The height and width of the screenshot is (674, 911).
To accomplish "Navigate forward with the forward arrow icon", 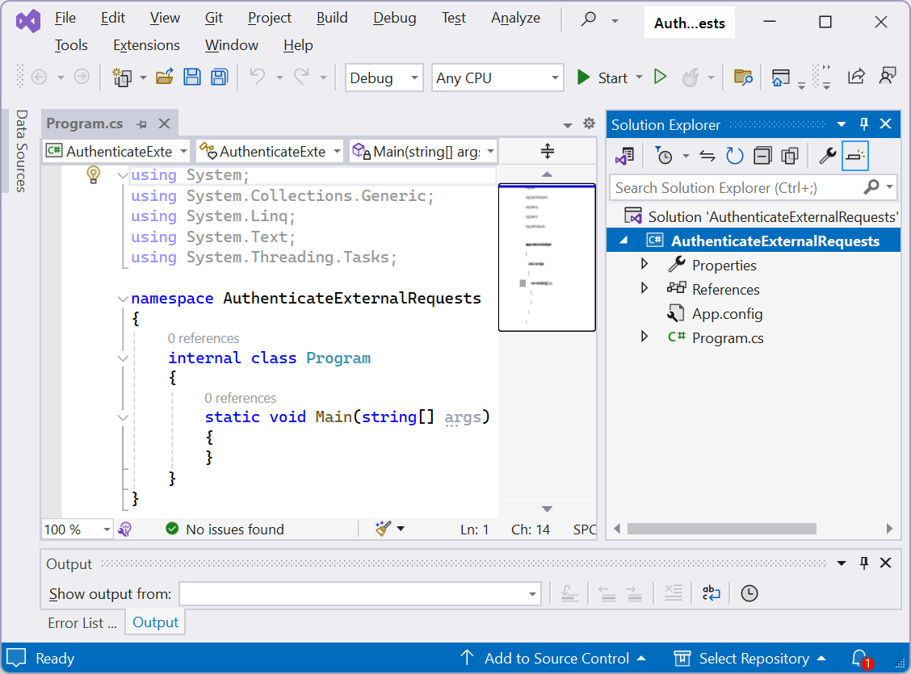I will pos(82,77).
